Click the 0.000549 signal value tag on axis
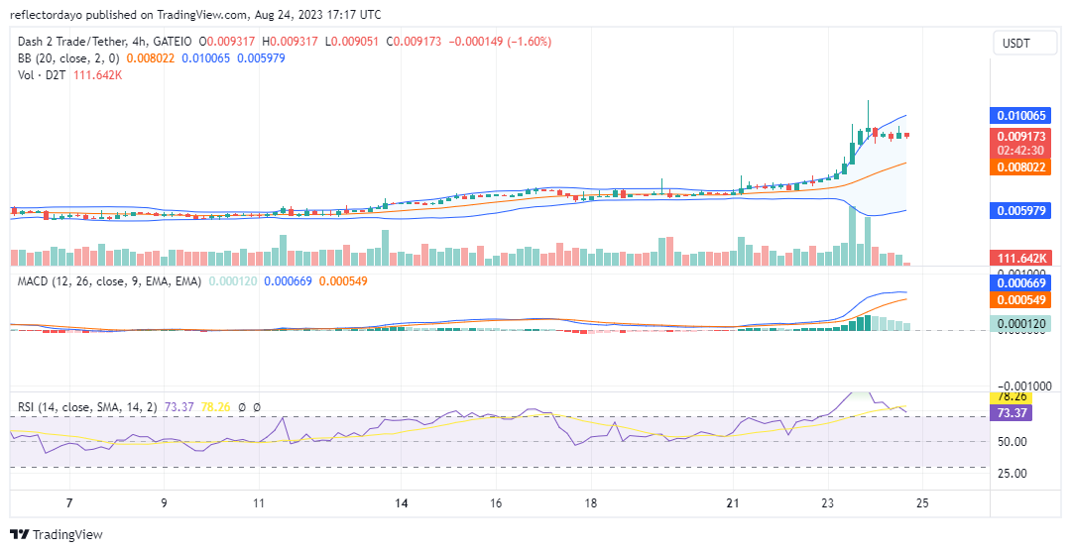Screen dimensions: 1071x552 pos(1020,299)
